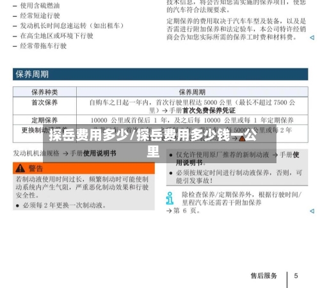Click the 首次保养 table row label
The width and height of the screenshot is (320, 288).
click(45, 102)
